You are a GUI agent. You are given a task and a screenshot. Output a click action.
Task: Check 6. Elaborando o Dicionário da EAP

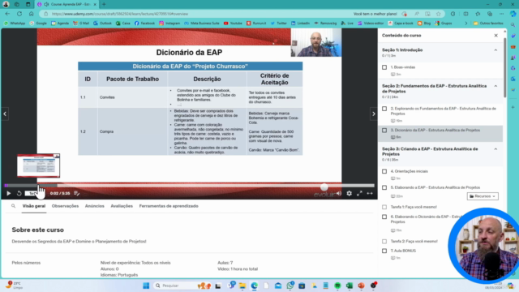(384, 217)
